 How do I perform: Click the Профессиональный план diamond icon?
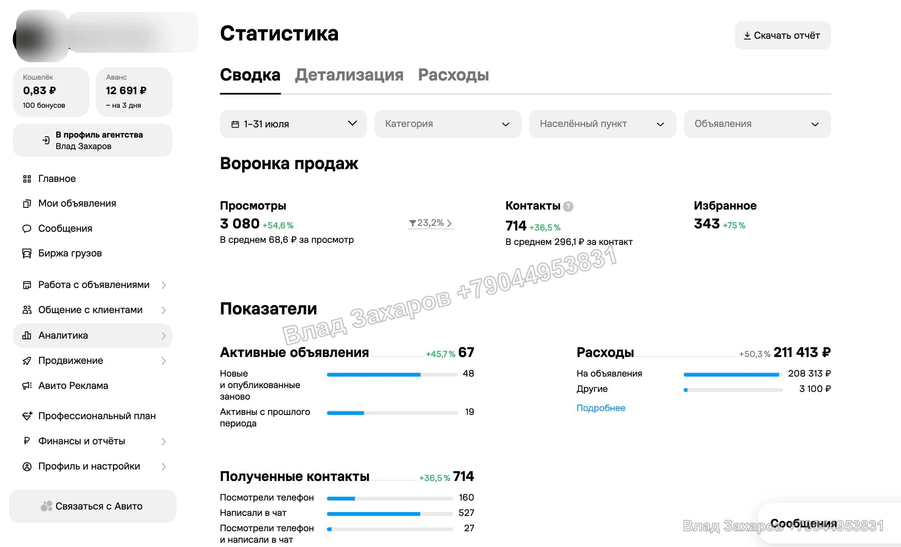pos(27,416)
